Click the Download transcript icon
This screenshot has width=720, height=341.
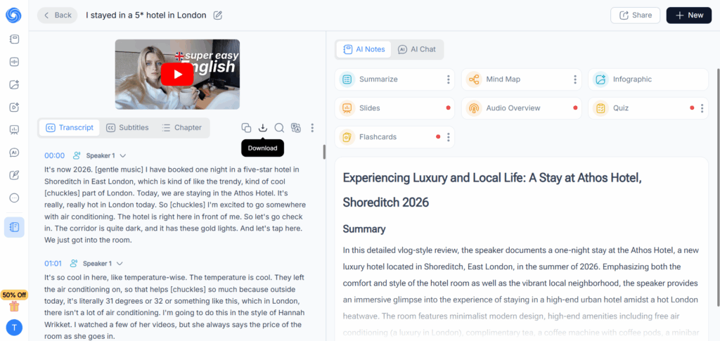263,127
